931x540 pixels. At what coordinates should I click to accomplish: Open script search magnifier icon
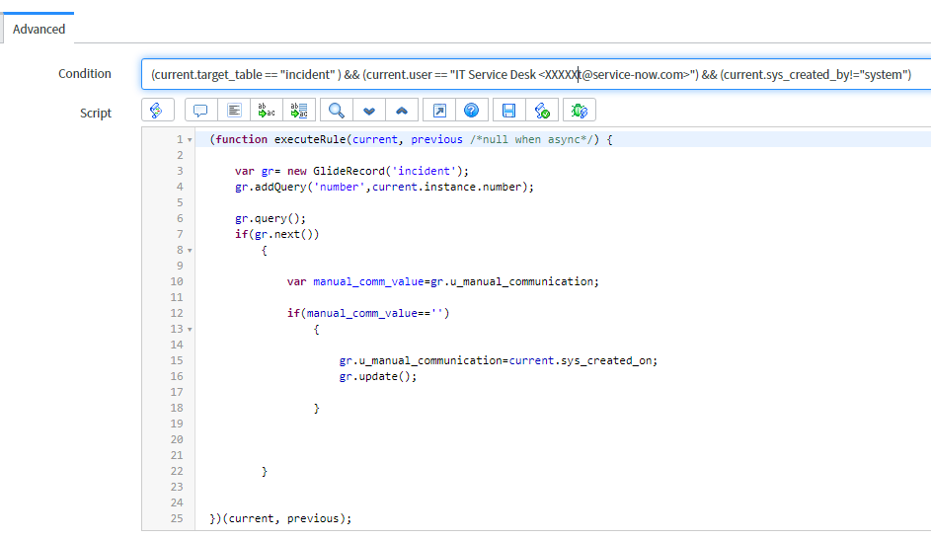tap(336, 111)
